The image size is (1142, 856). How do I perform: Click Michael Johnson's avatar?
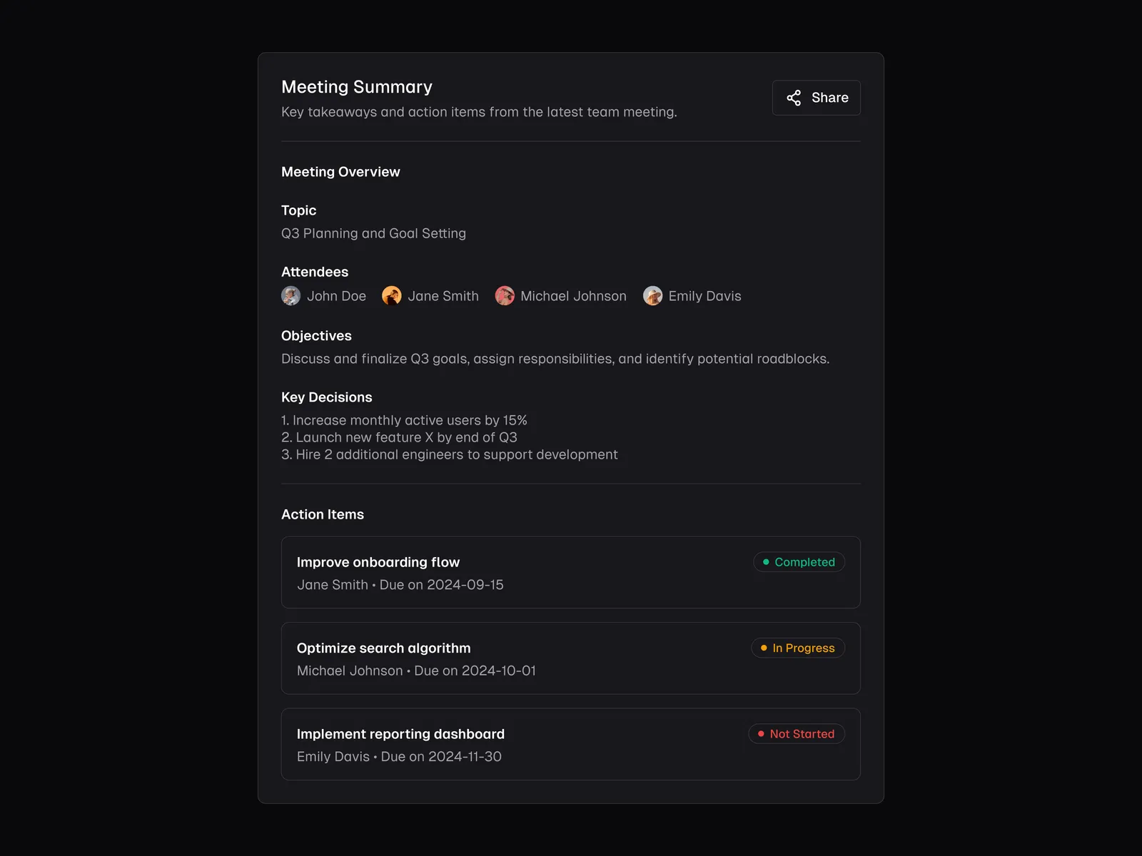[505, 295]
